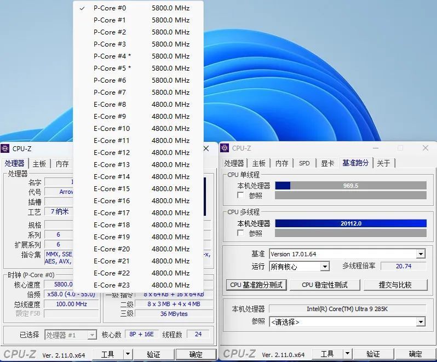Enable the multi-thread 参照 reference checkbox
This screenshot has width=437, height=362.
pyautogui.click(x=240, y=233)
